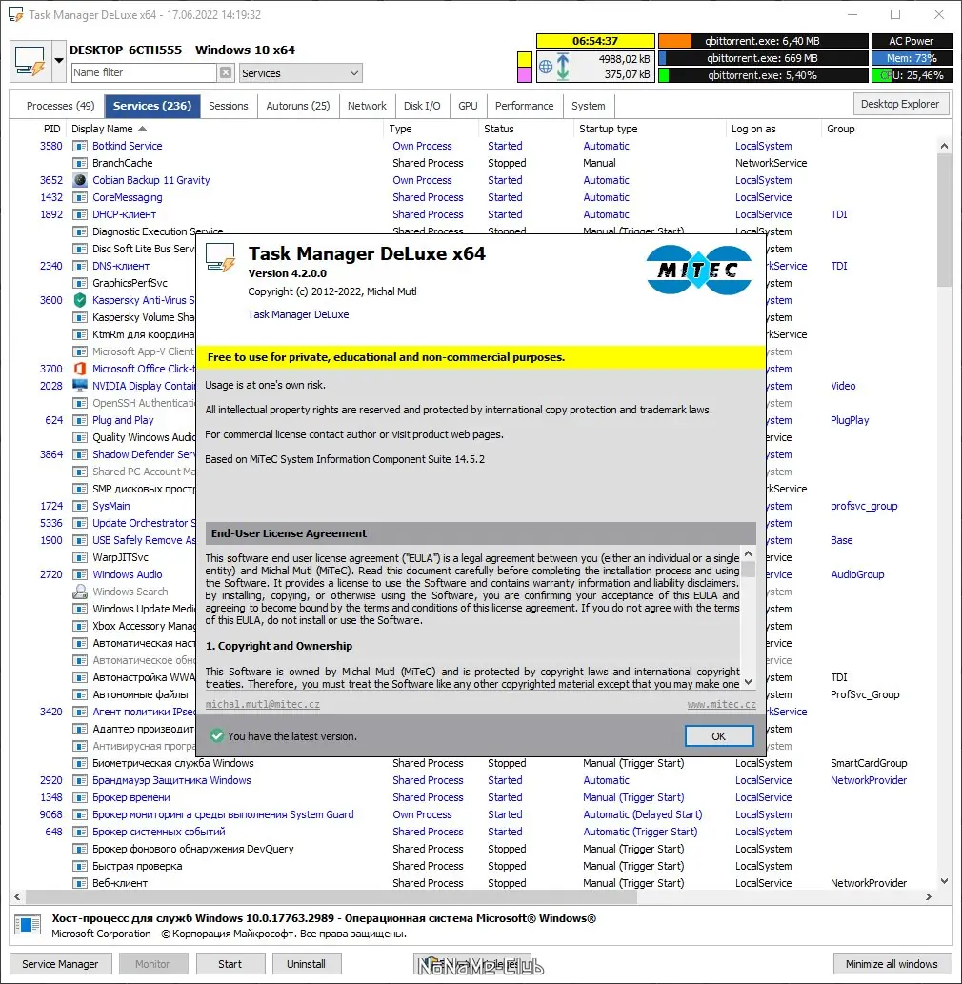Select the Services (236) tab
Viewport: 962px width, 984px height.
coord(151,106)
